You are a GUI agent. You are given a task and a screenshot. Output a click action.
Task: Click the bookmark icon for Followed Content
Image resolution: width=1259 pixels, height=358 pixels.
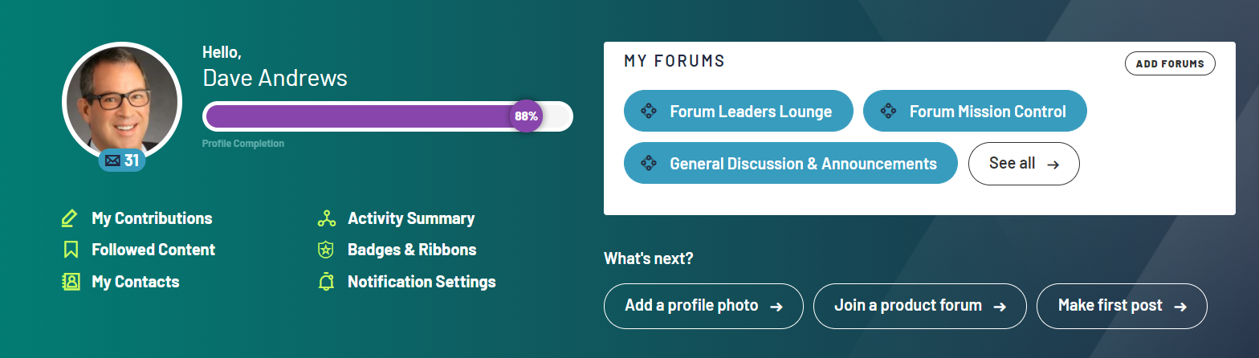(x=71, y=250)
